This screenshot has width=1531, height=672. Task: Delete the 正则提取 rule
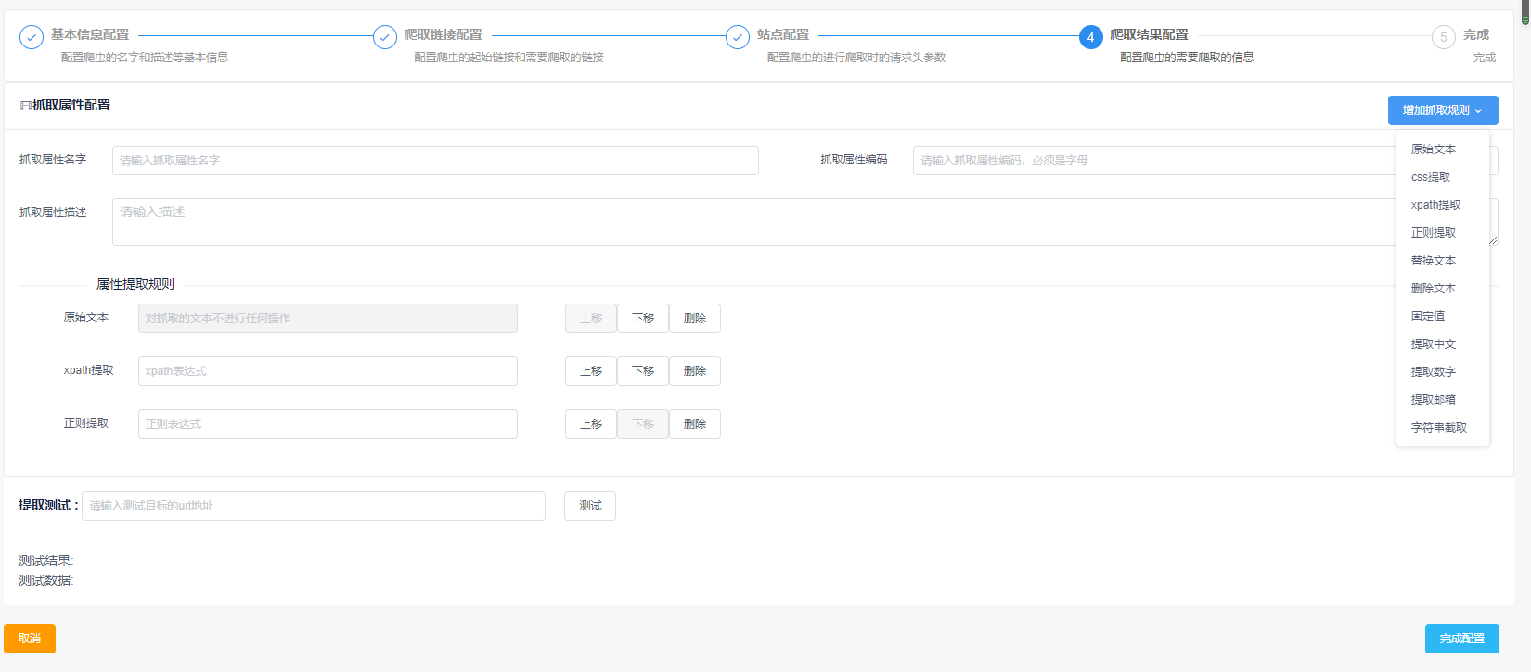695,424
